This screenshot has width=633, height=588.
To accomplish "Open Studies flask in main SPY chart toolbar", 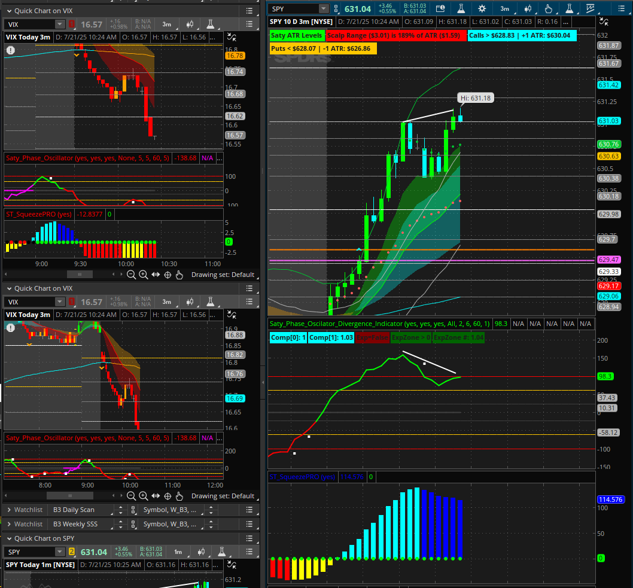I will (461, 8).
